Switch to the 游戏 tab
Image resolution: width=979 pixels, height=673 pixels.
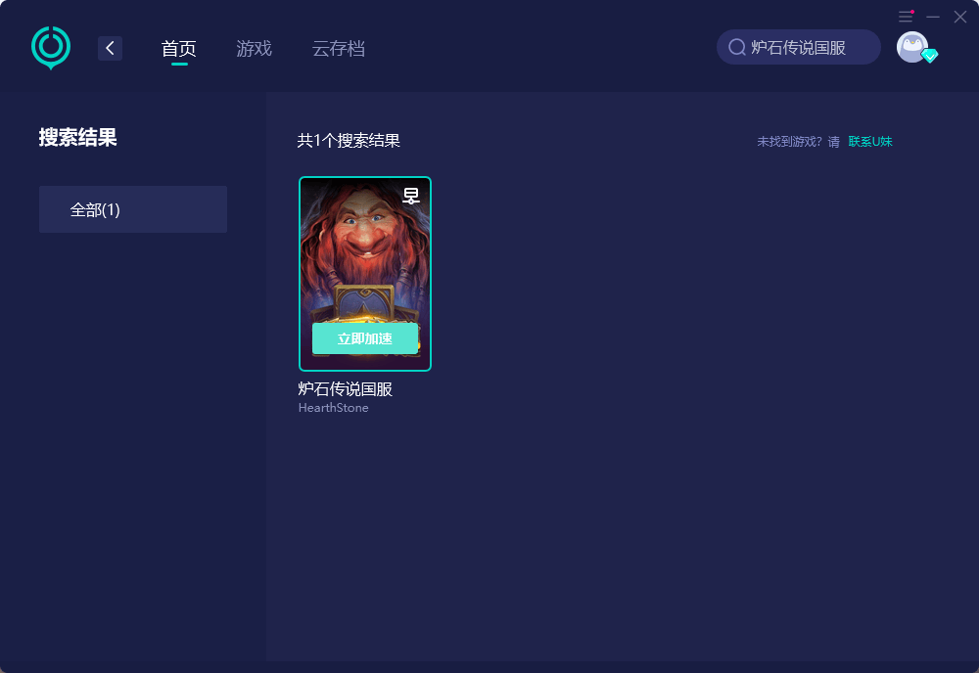255,49
